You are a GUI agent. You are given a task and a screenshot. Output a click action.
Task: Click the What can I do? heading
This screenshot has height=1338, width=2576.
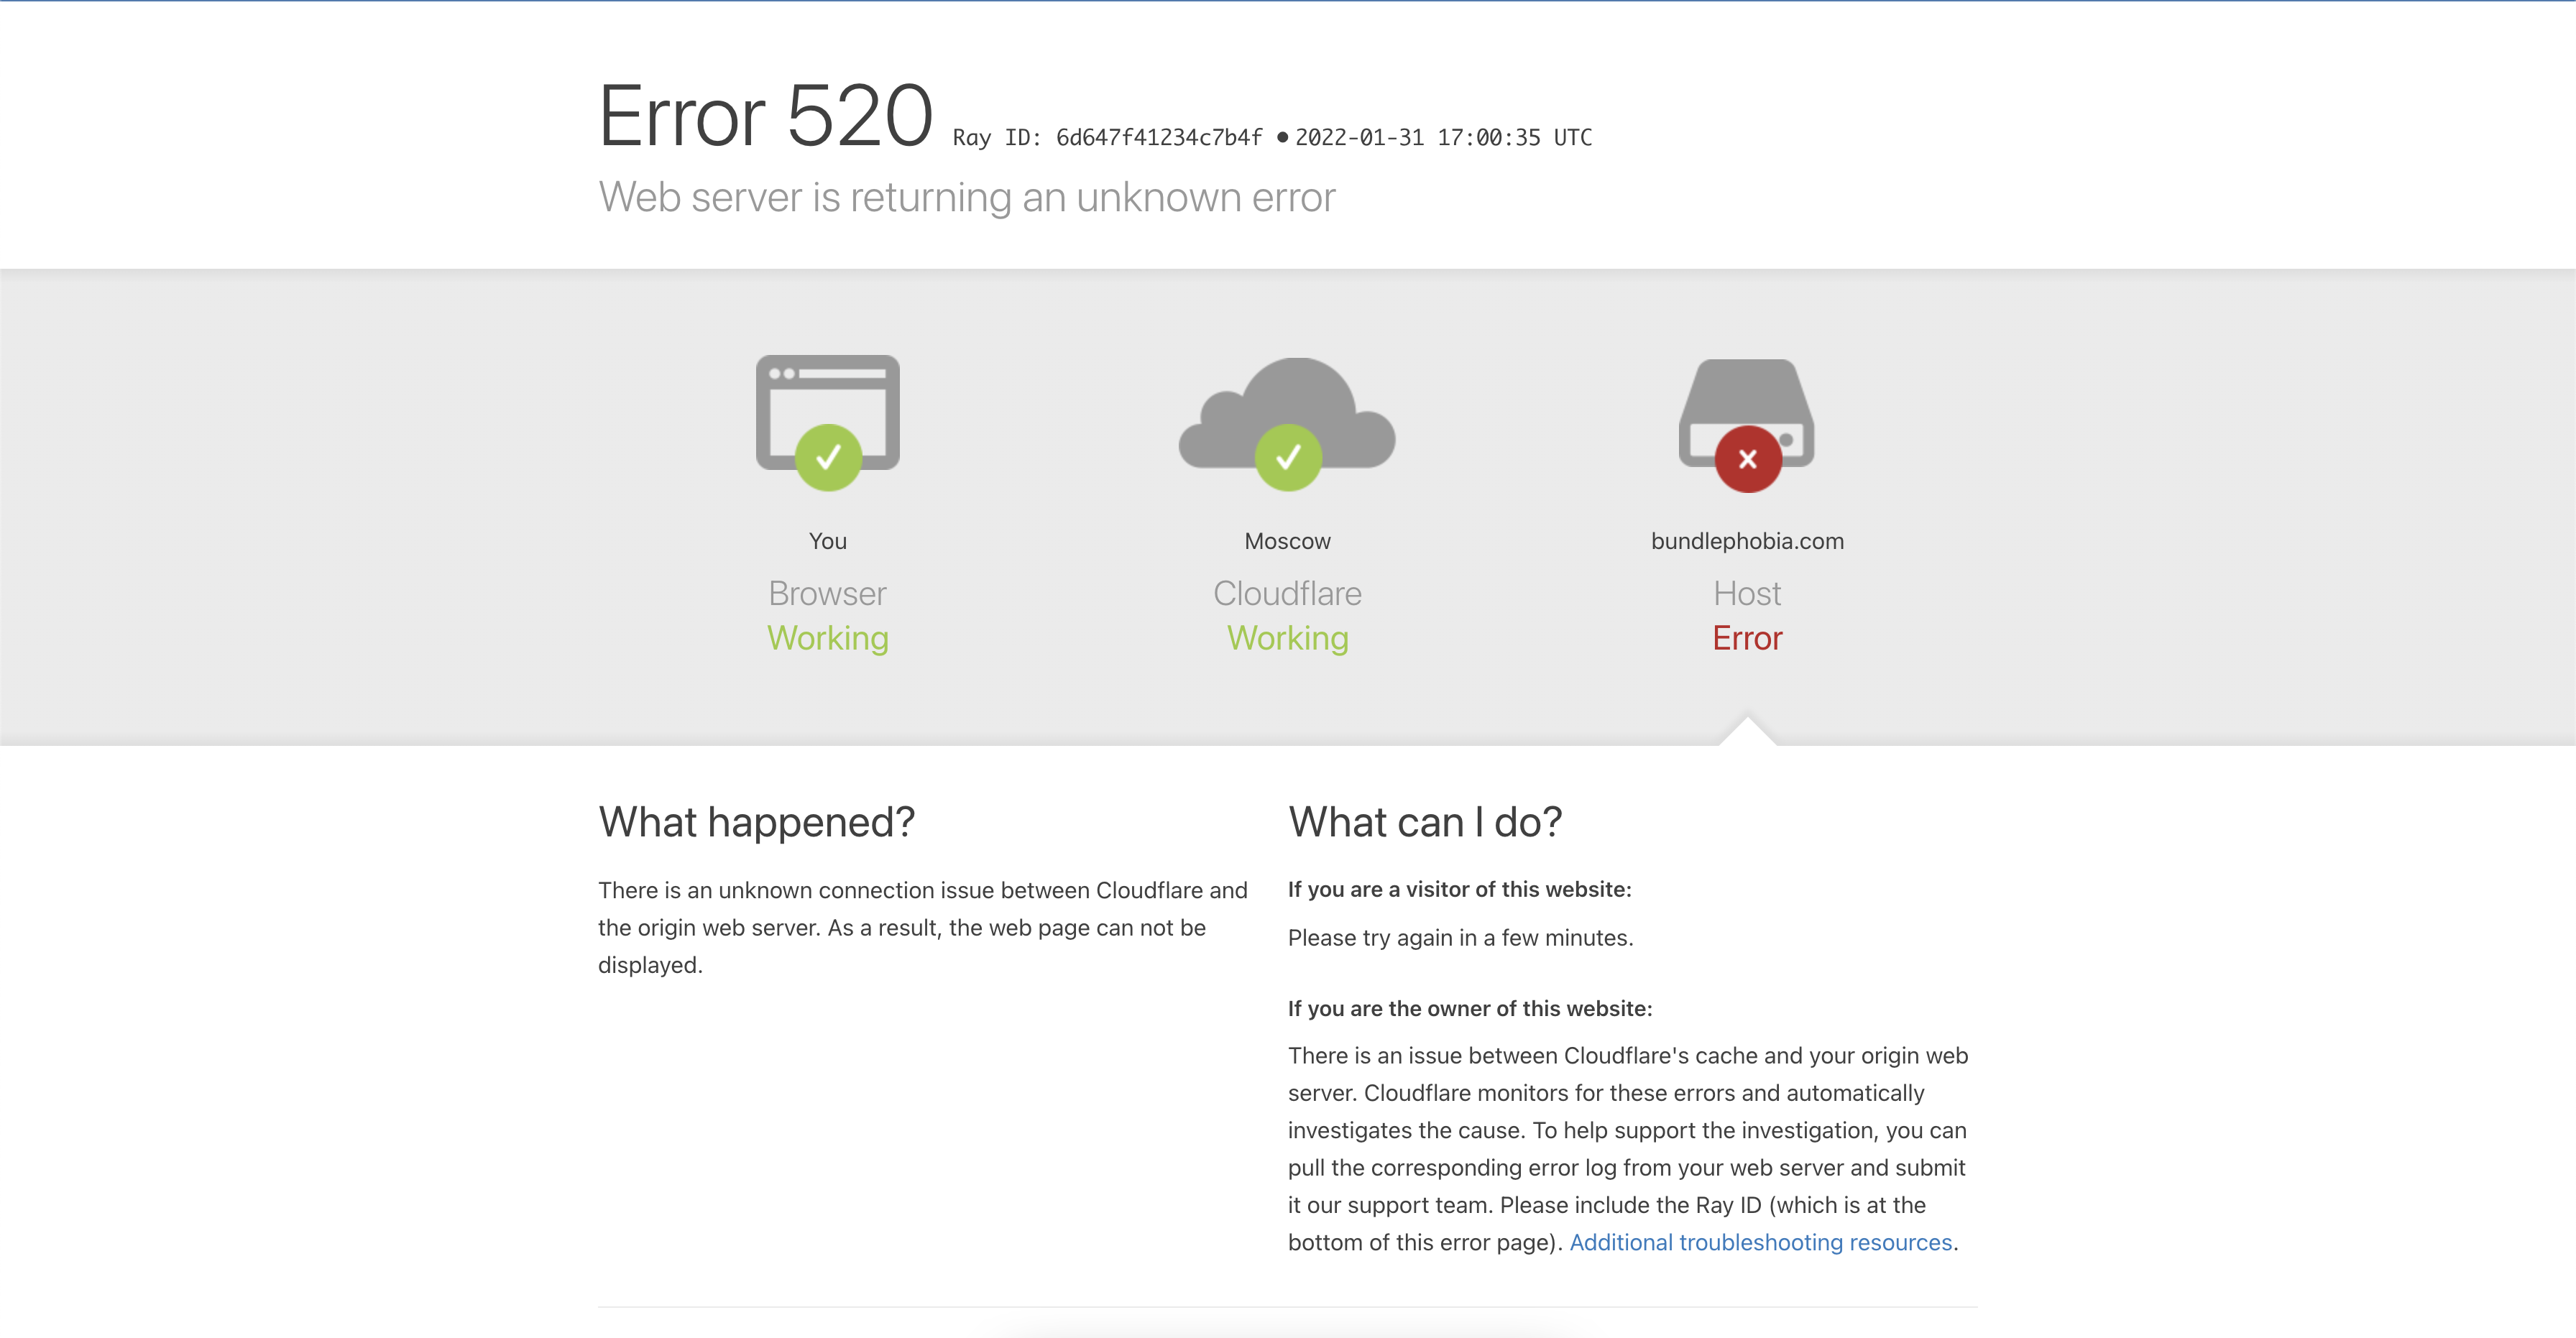(1424, 822)
